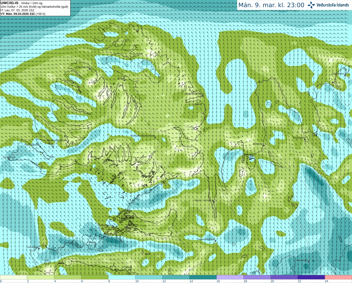Select the Holtavörðuheiði station label
The image size is (352, 283).
coord(206,239)
